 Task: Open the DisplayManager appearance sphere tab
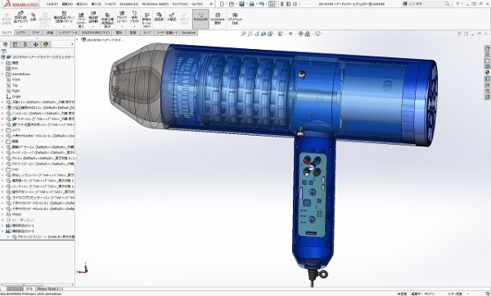click(46, 44)
